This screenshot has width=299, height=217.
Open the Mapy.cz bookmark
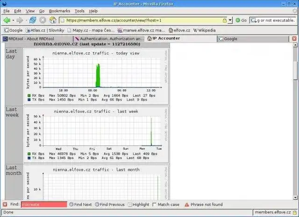coord(91,30)
